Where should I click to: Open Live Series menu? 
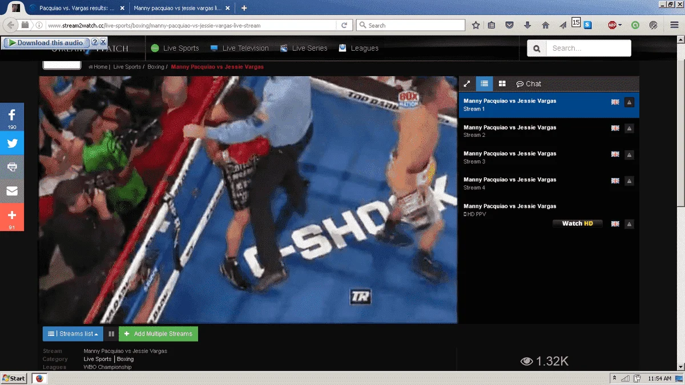point(304,48)
